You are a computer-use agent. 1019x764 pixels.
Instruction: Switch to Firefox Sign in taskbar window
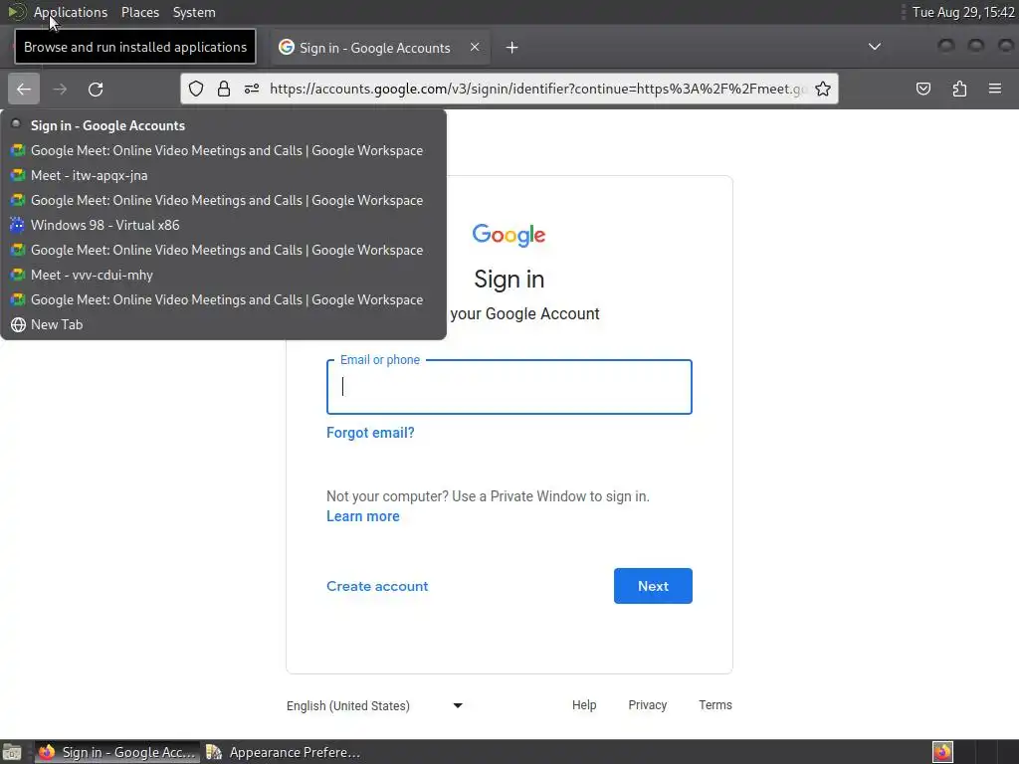(117, 752)
